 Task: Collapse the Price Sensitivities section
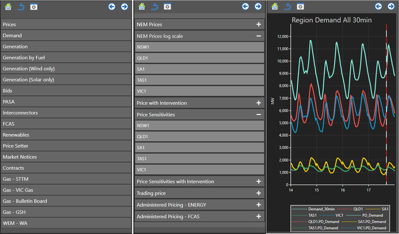pyautogui.click(x=258, y=114)
